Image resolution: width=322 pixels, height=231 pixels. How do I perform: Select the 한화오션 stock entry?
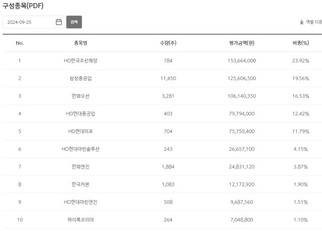pyautogui.click(x=81, y=96)
